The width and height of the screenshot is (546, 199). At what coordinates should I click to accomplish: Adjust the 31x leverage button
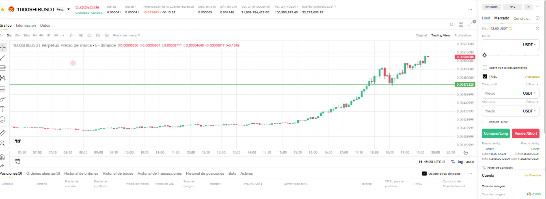[x=512, y=7]
